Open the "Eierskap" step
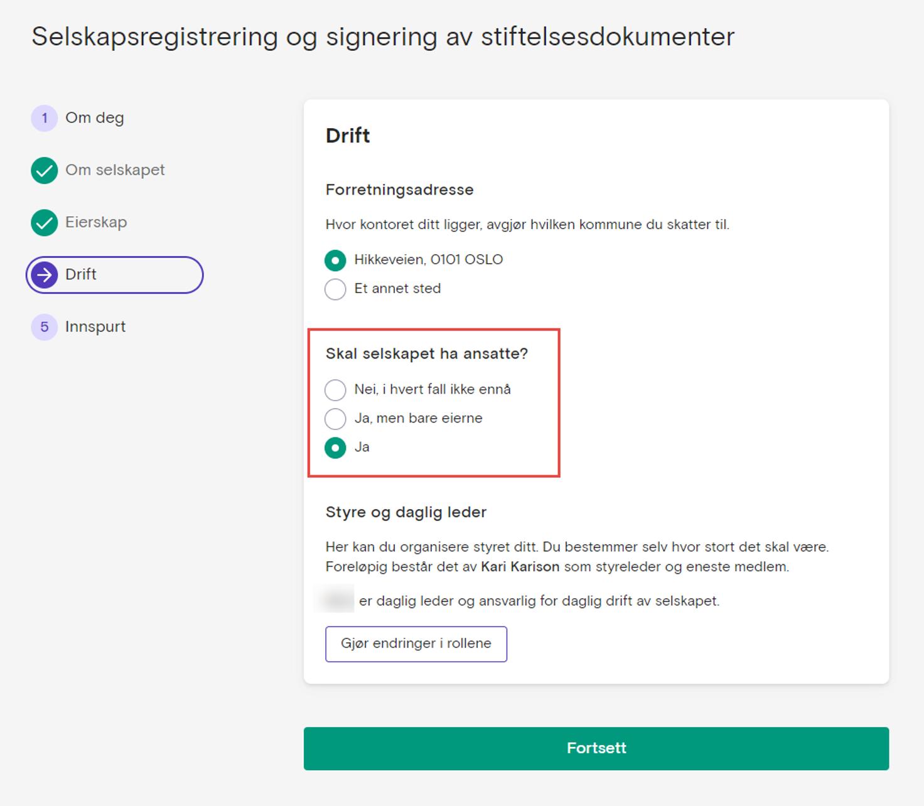Image resolution: width=924 pixels, height=806 pixels. click(x=97, y=222)
